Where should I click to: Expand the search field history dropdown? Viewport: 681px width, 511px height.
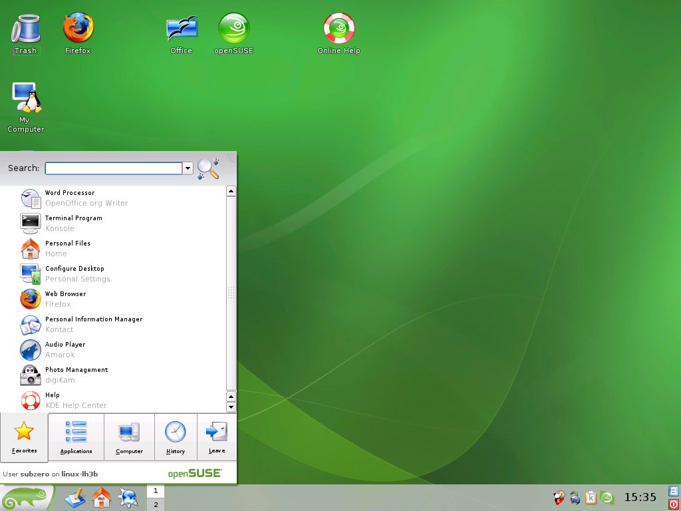click(x=188, y=168)
